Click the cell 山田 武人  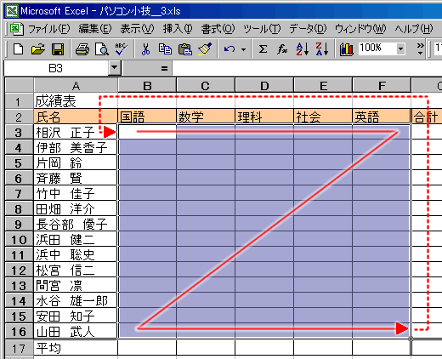(76, 331)
